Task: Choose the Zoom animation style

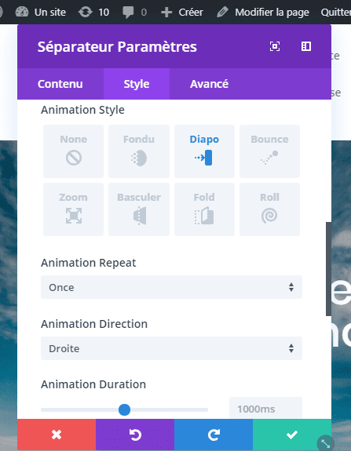Action: point(73,209)
